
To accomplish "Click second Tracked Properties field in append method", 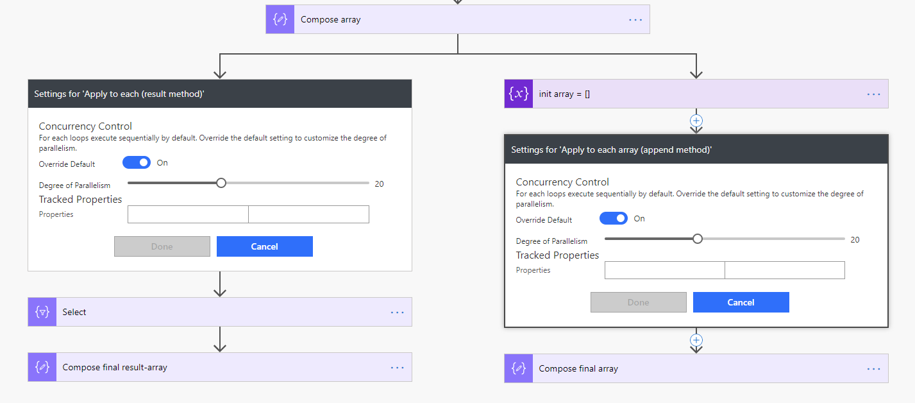I will (x=784, y=270).
